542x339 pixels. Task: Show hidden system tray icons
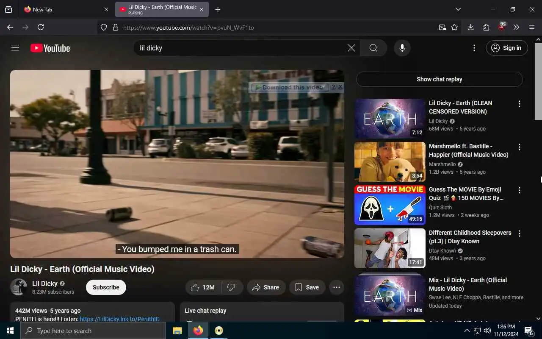[467, 331]
